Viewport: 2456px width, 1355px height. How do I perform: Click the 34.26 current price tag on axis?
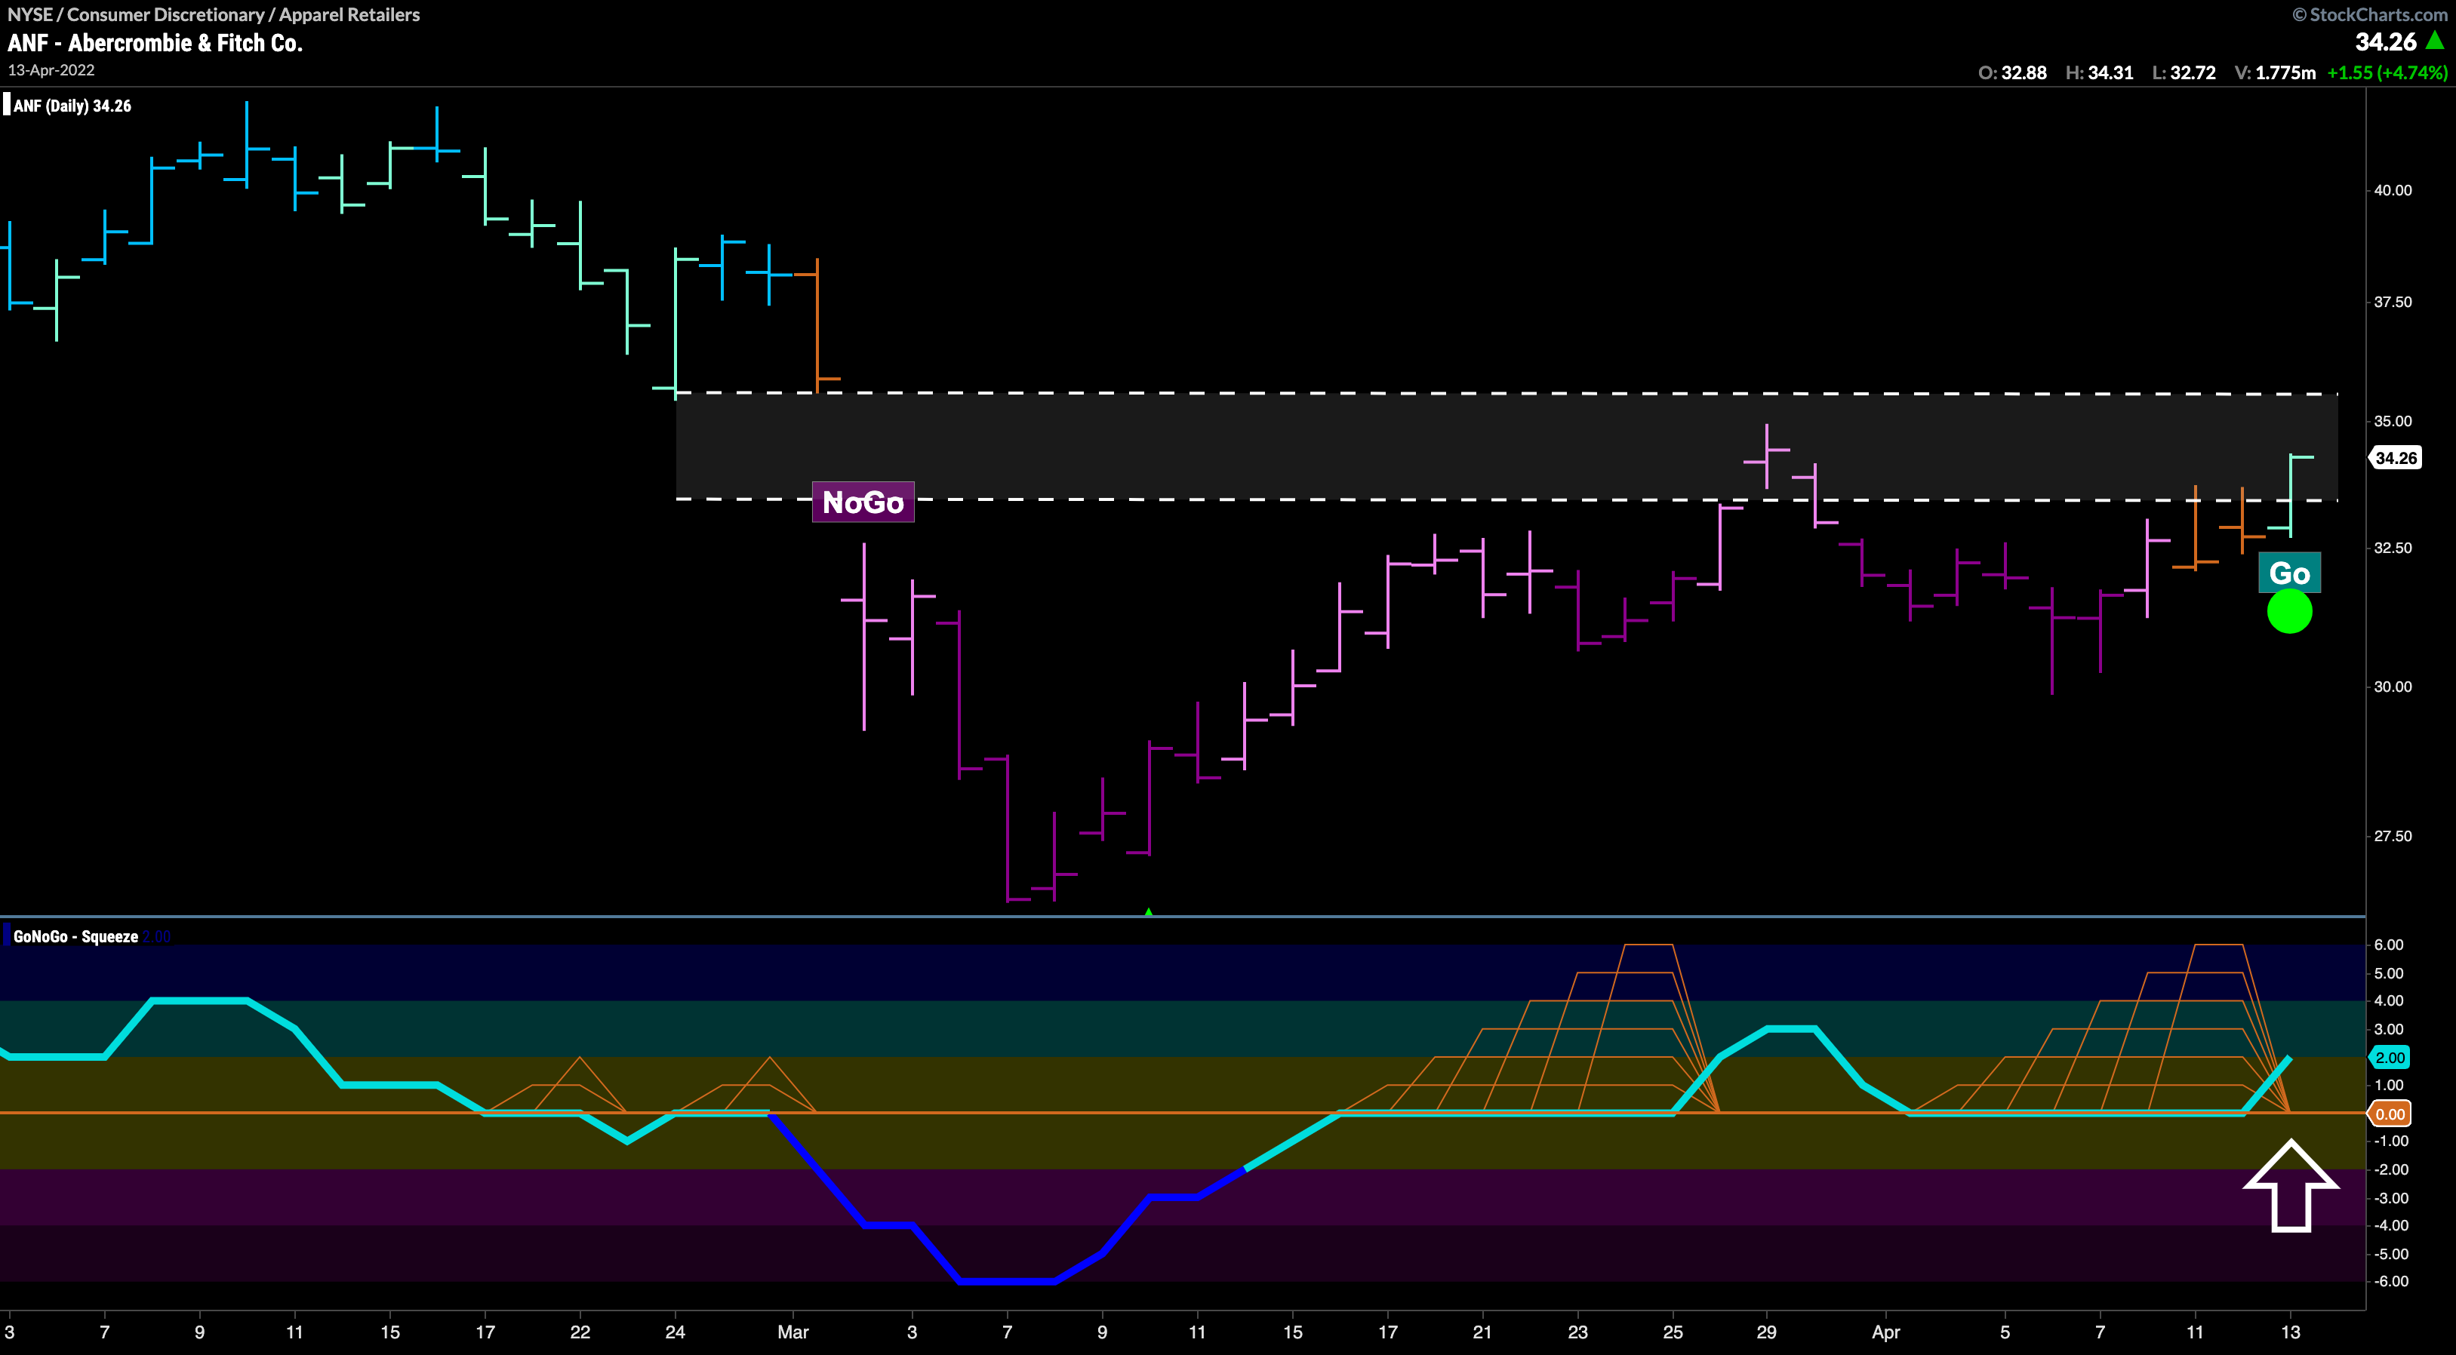tap(2396, 459)
